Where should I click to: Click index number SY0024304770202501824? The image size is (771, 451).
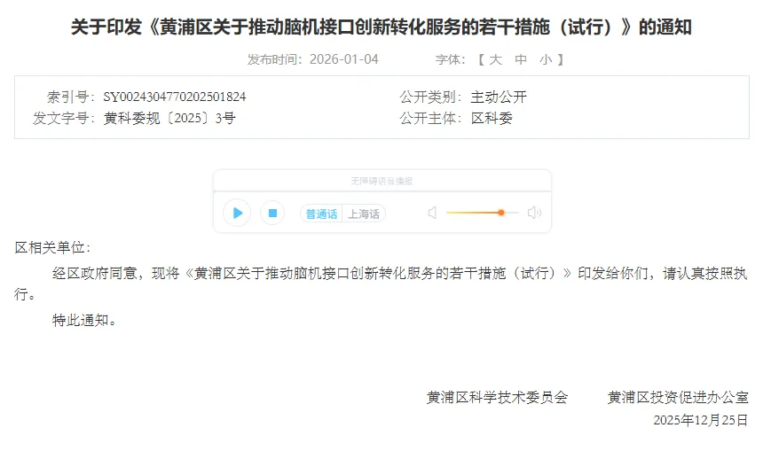175,97
